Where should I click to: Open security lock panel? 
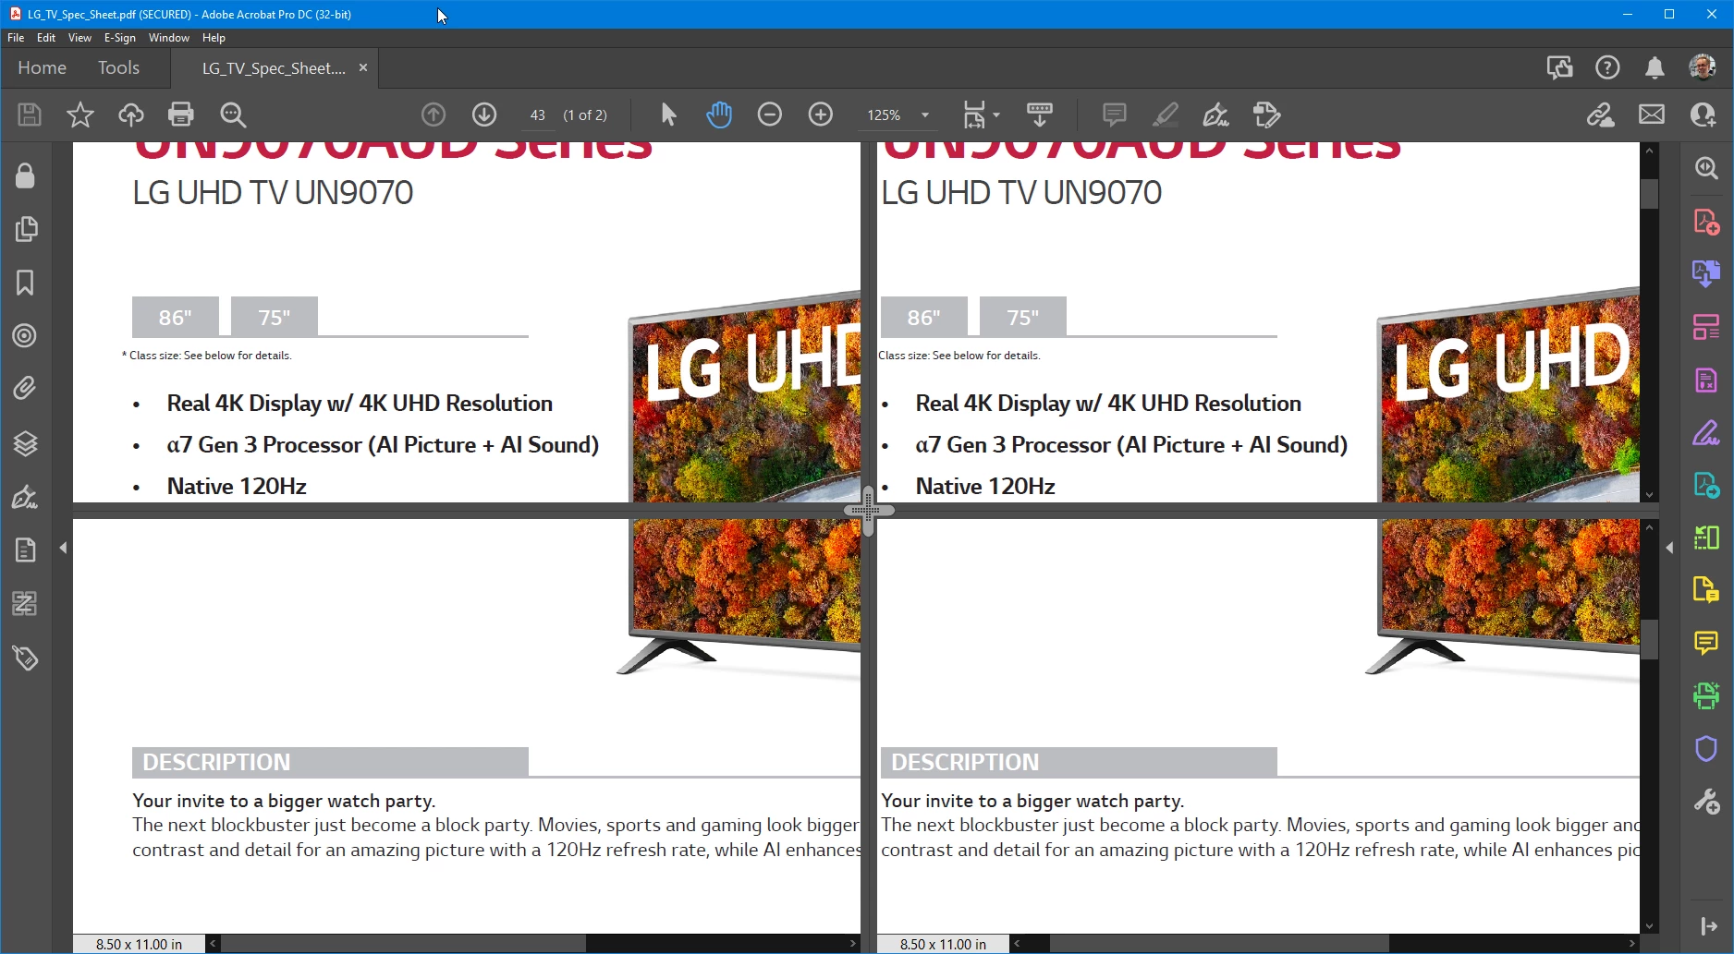pyautogui.click(x=25, y=175)
